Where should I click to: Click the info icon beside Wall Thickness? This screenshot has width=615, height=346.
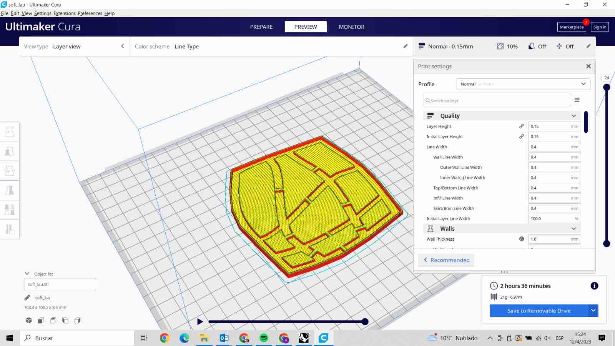(522, 239)
